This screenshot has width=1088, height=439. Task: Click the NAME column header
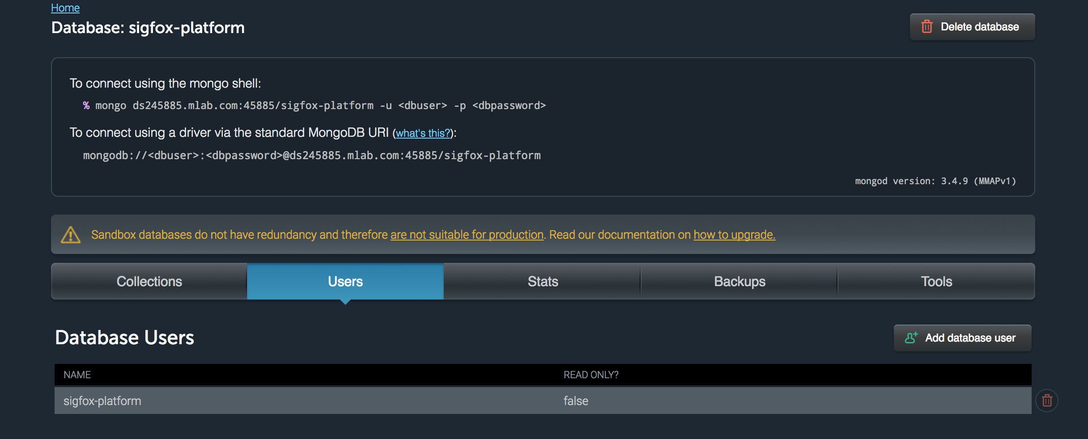(77, 375)
